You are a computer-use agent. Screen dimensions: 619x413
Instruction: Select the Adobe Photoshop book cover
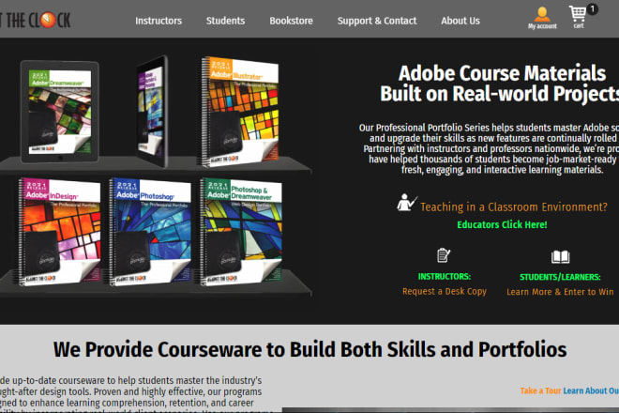click(x=150, y=231)
